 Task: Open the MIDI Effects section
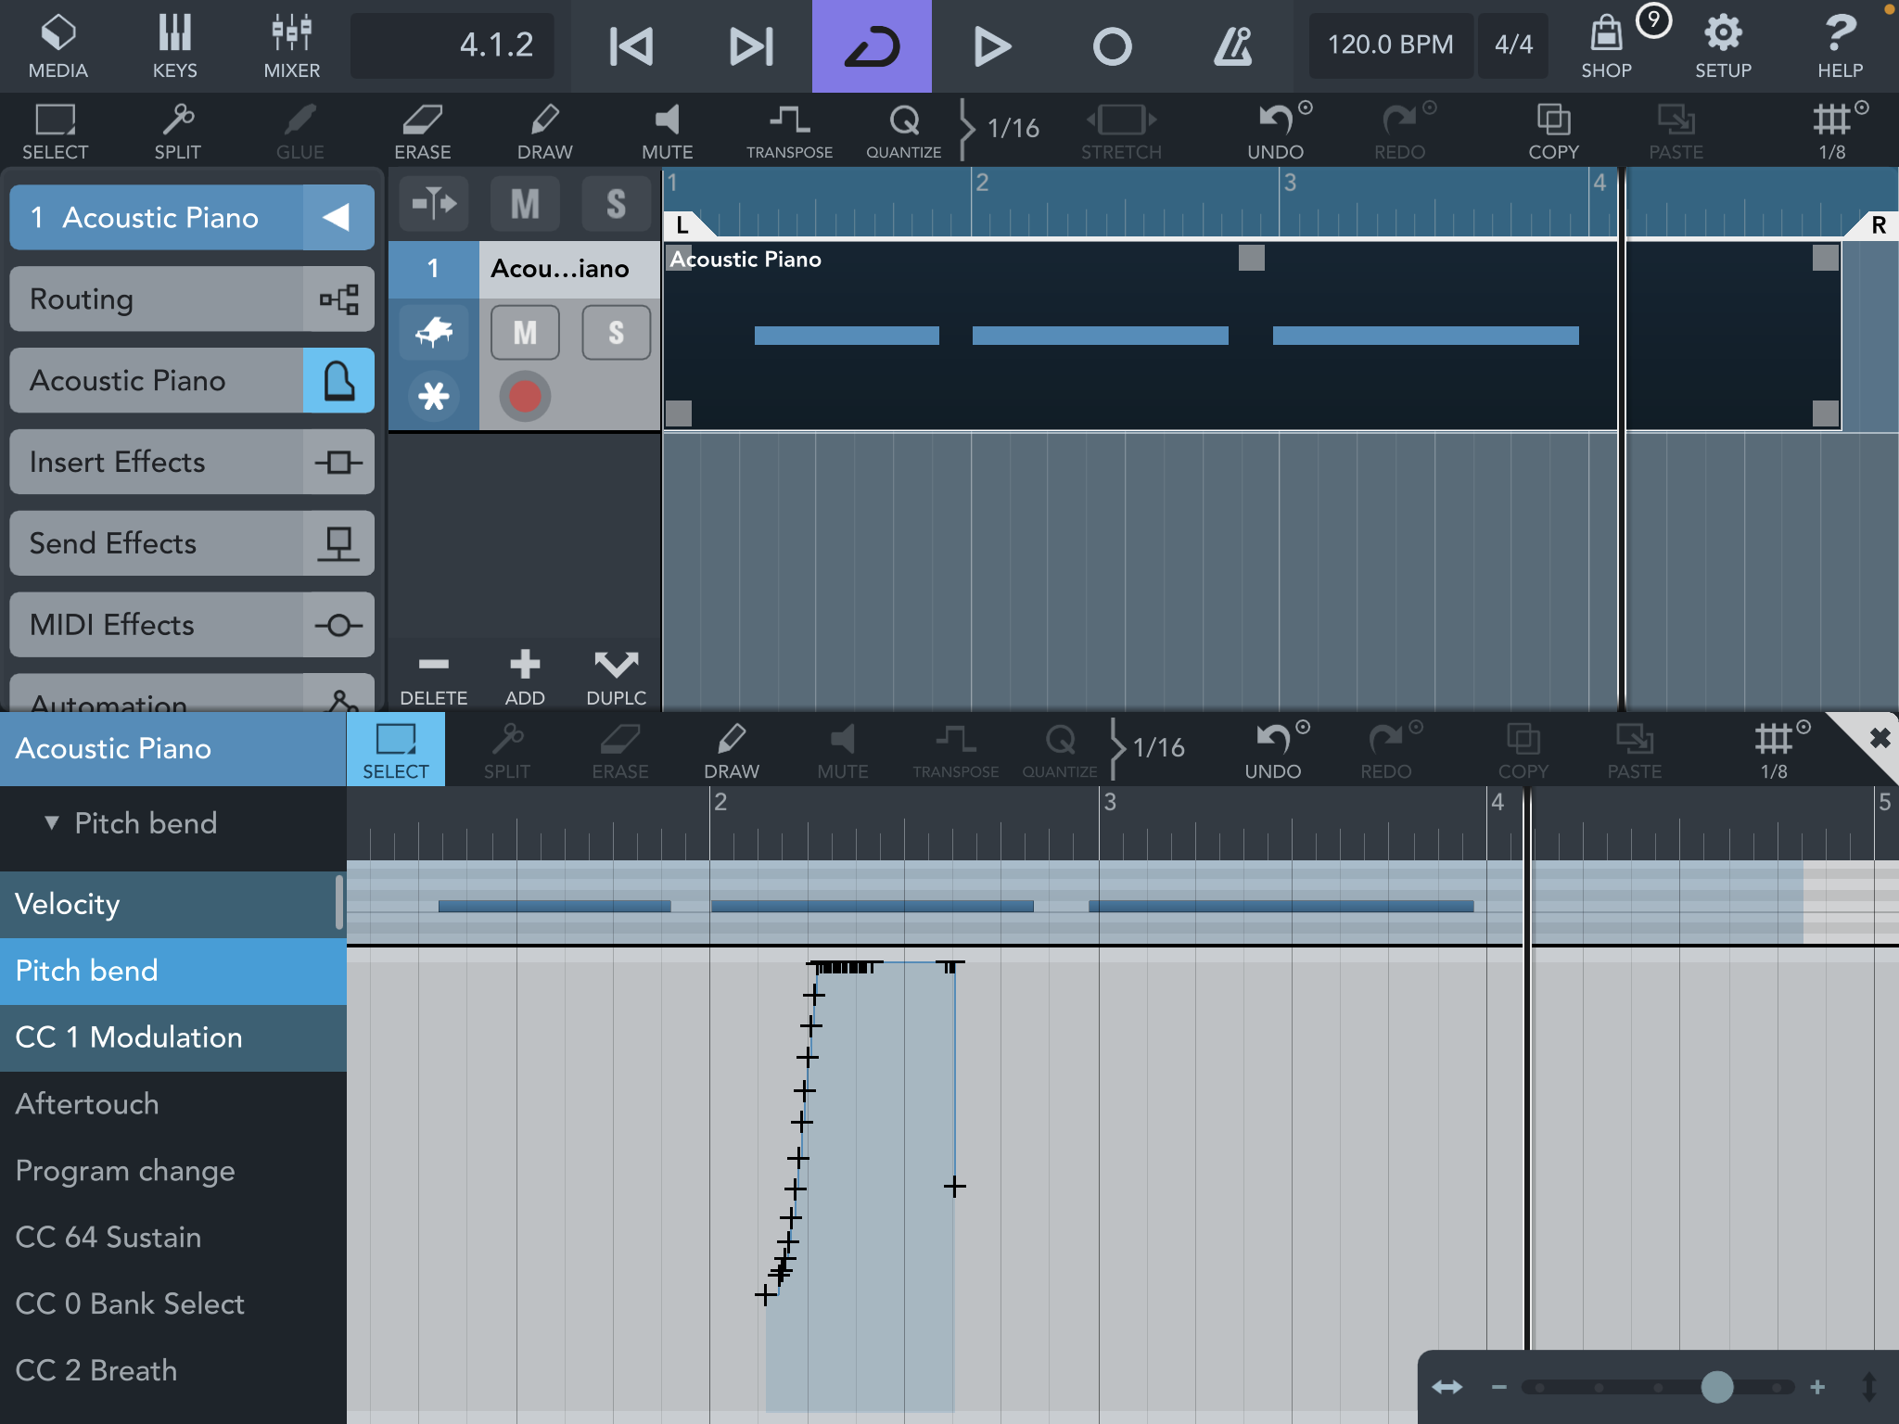192,625
